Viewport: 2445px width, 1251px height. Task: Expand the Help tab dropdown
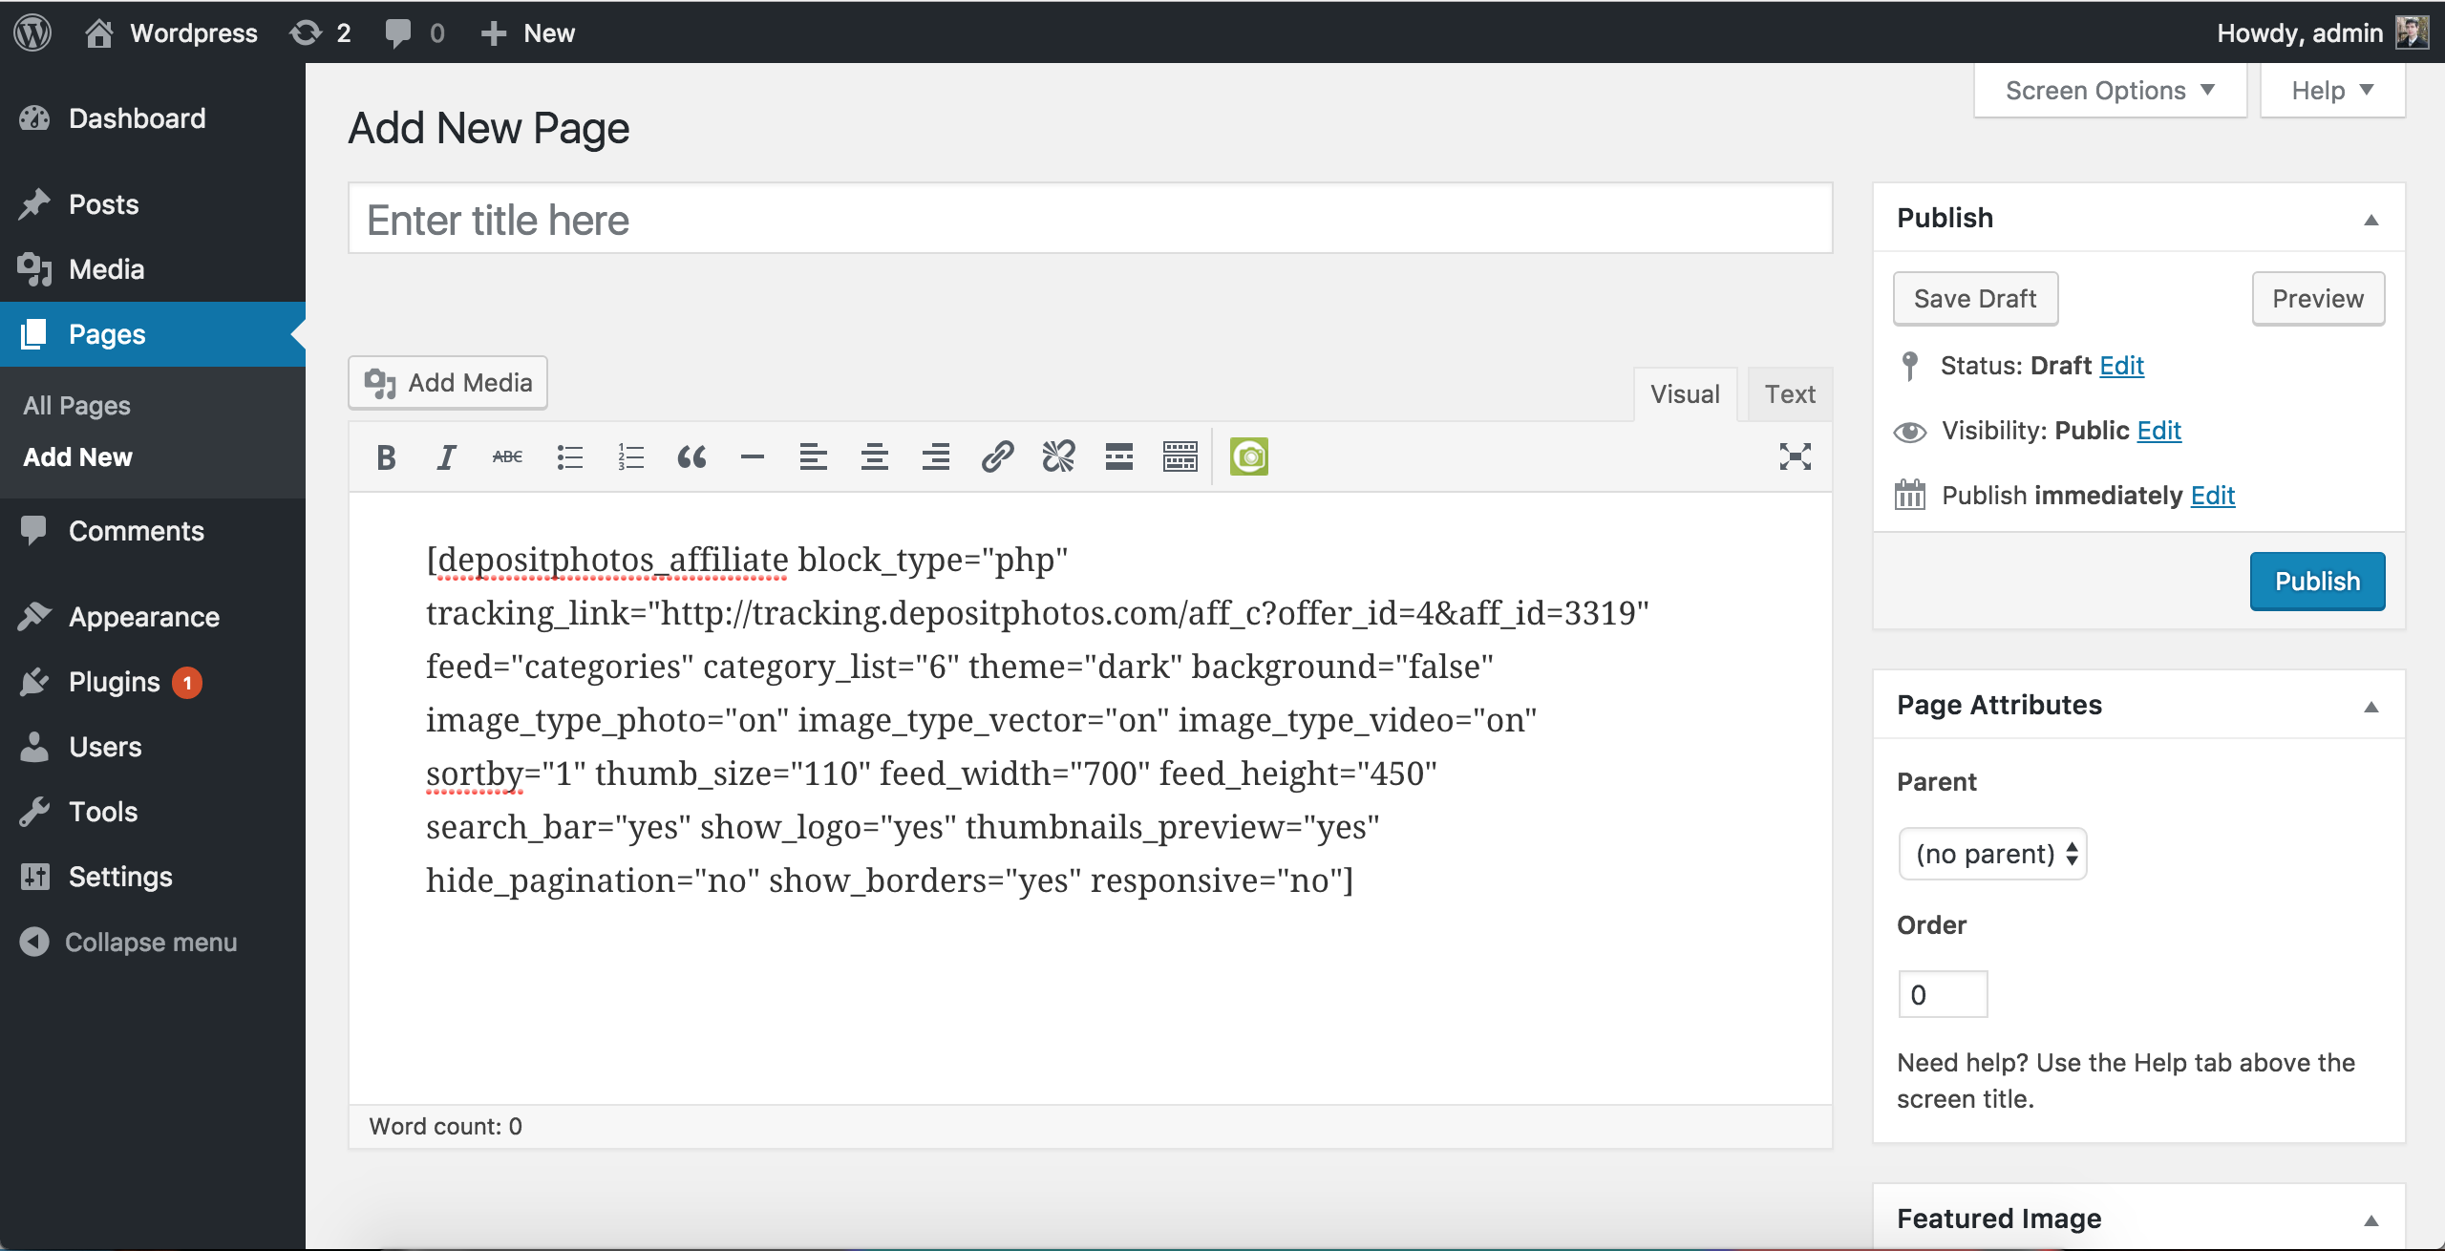(2332, 91)
